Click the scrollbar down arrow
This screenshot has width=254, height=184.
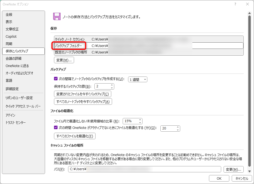coord(250,171)
